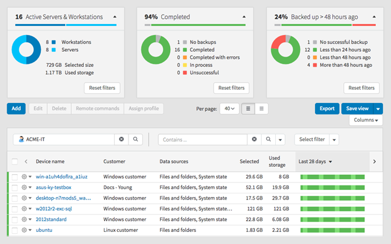This screenshot has width=391, height=244.
Task: Expand the Columns dropdown
Action: tap(366, 120)
